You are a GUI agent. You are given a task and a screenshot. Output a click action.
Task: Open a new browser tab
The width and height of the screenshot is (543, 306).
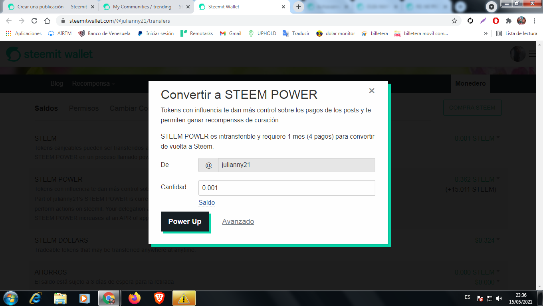click(x=298, y=7)
